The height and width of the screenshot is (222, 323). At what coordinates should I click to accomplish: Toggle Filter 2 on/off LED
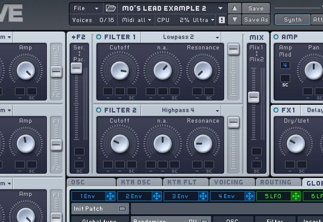99,110
